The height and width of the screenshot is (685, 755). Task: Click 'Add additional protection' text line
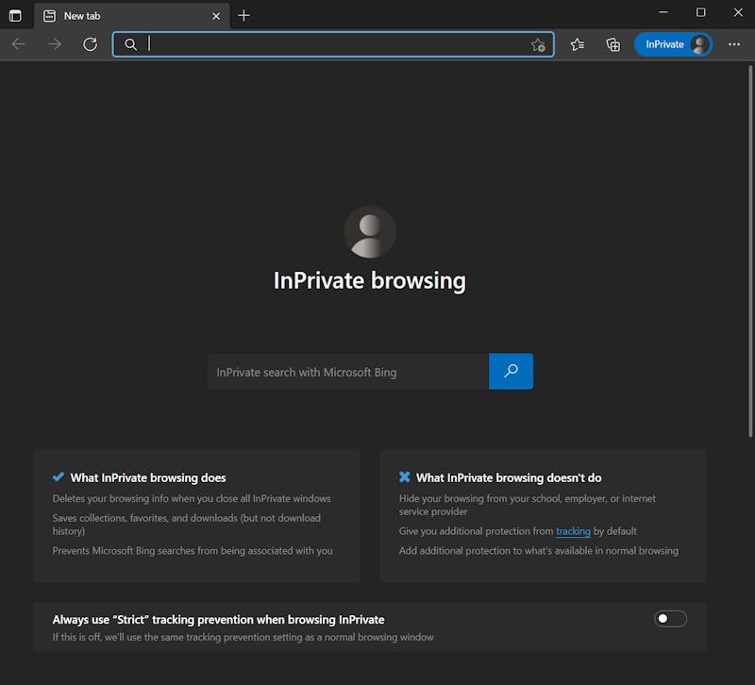539,551
